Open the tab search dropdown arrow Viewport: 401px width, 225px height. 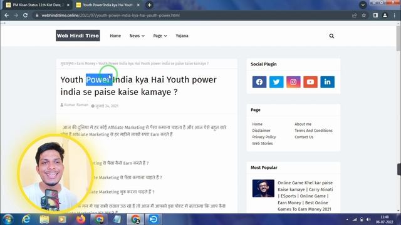(x=363, y=5)
